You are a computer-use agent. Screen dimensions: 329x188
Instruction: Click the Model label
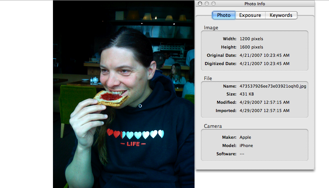tap(229, 146)
